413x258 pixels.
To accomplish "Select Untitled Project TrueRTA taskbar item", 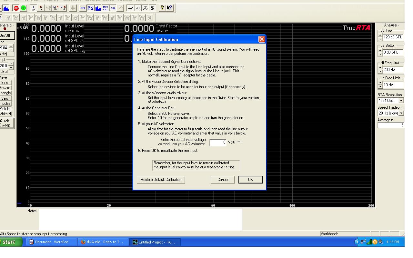I will (155, 242).
